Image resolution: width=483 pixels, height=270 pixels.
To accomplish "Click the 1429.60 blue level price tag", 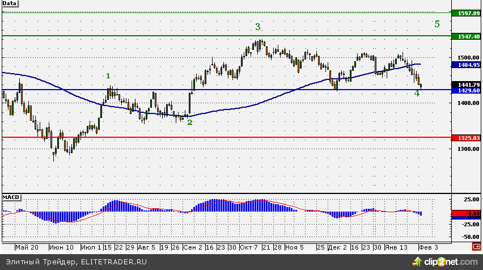I will tap(466, 90).
